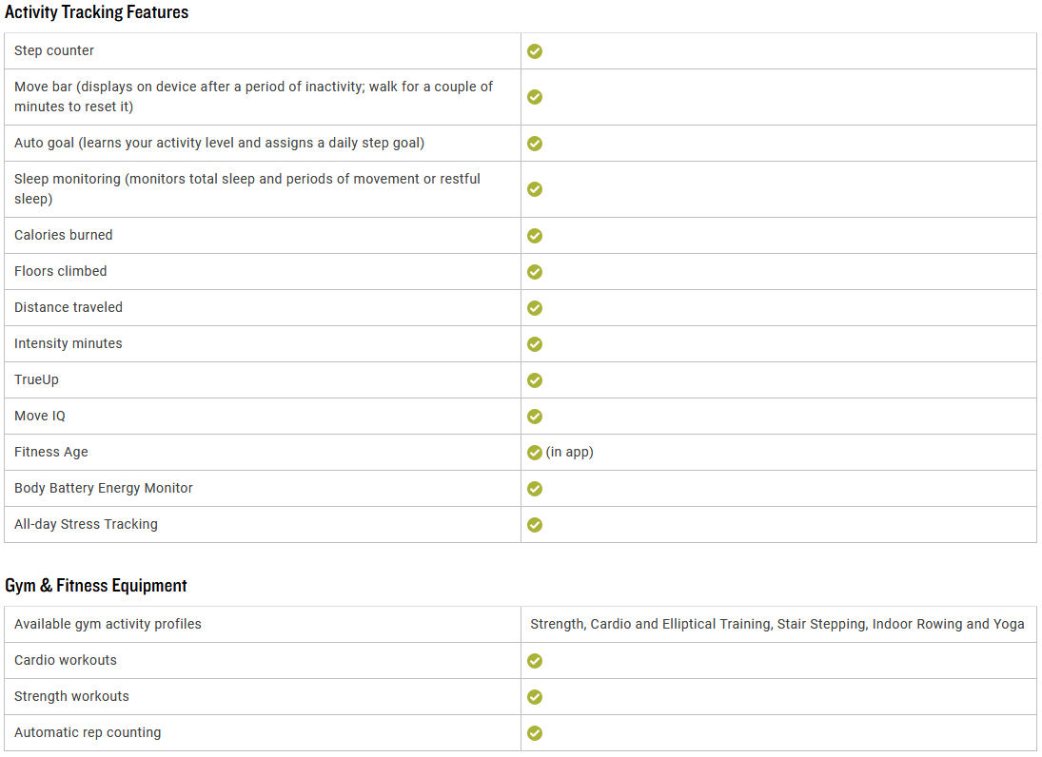Click the Strength, Cardio and Elliptical Training text
Screen dimensions: 1042x757
[x=651, y=624]
